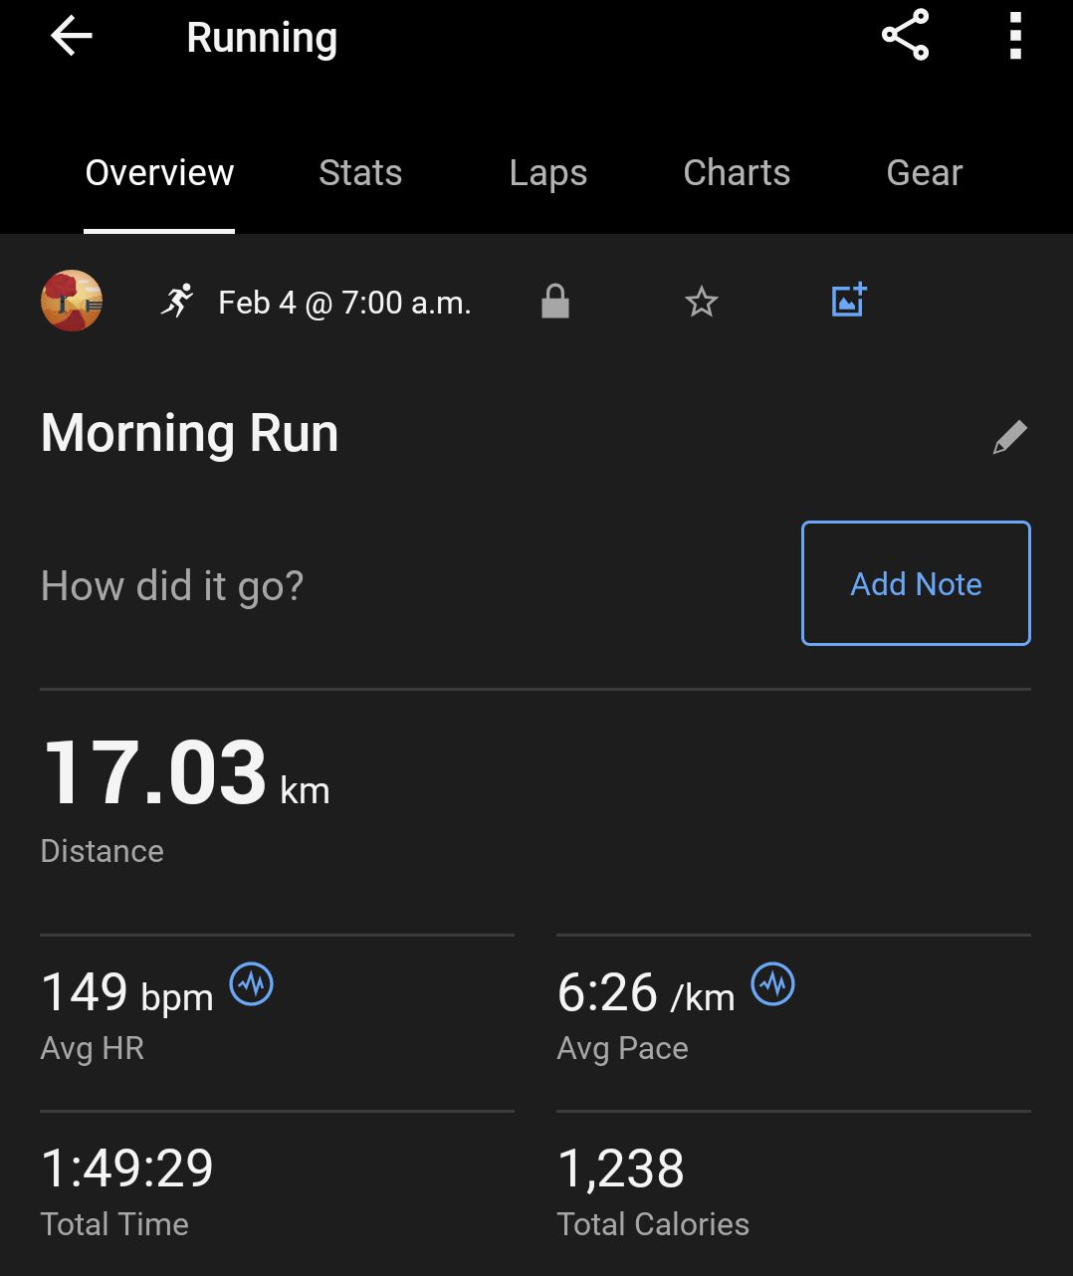Viewport: 1073px width, 1276px height.
Task: Mark activity as favorite with star
Action: [702, 301]
